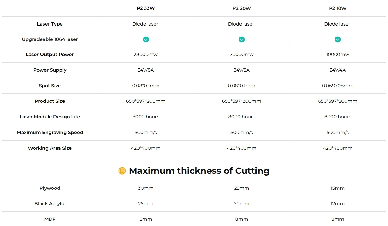Select the P2 20W column header

click(242, 8)
